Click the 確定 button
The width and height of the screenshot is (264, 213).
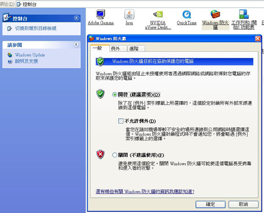[211, 205]
